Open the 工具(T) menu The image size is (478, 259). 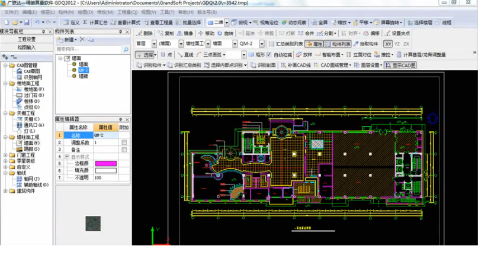pos(167,12)
